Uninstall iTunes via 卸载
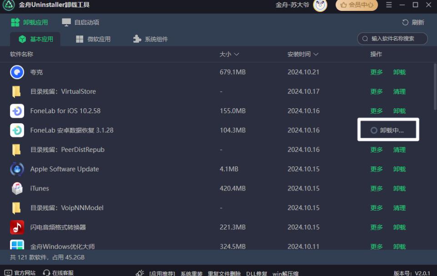 399,188
